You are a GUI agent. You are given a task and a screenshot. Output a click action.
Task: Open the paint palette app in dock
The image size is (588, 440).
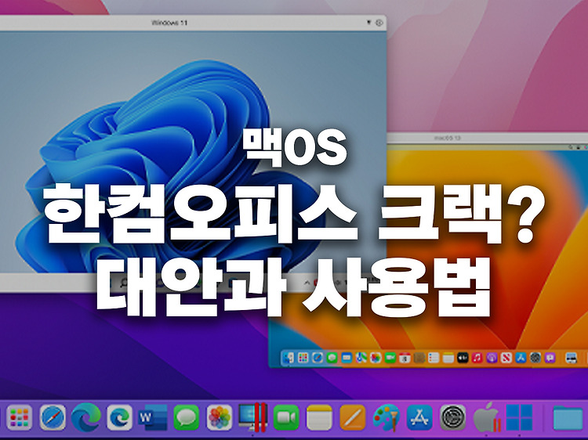click(x=387, y=417)
